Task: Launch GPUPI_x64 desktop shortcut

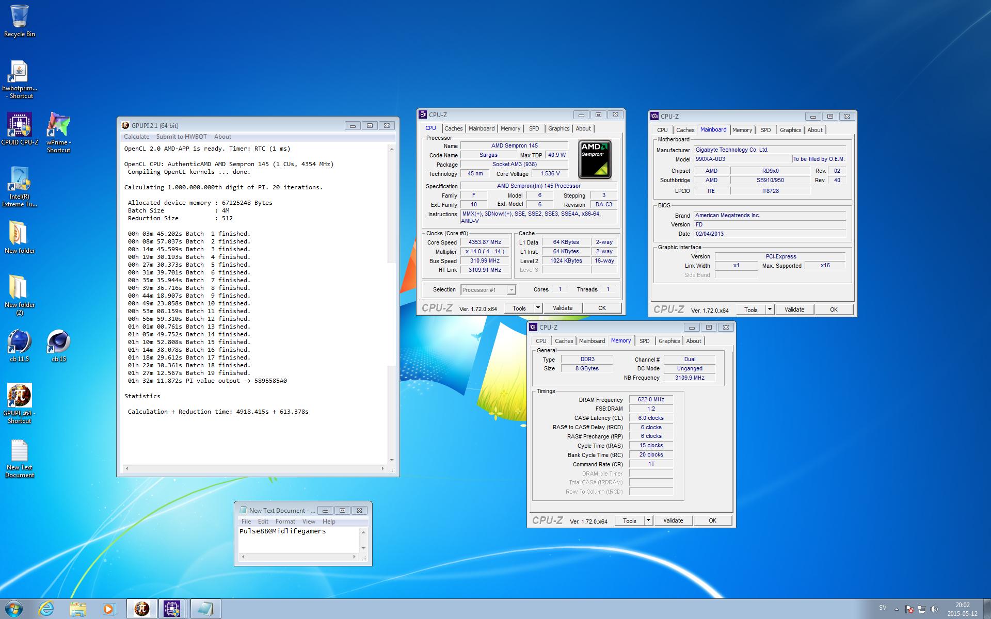Action: click(x=20, y=403)
